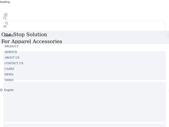Click the round X close icon
Image resolution: width=169 pixels, height=127 pixels.
[6, 15]
